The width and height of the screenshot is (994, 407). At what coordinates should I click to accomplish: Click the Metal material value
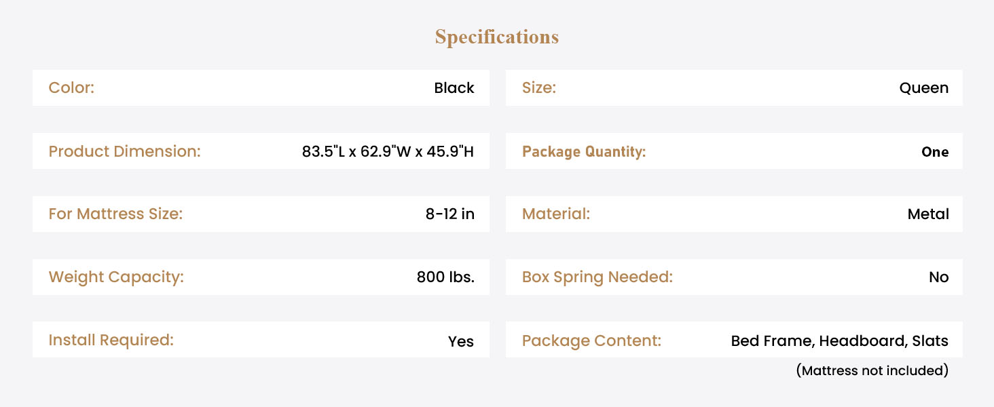coord(928,214)
